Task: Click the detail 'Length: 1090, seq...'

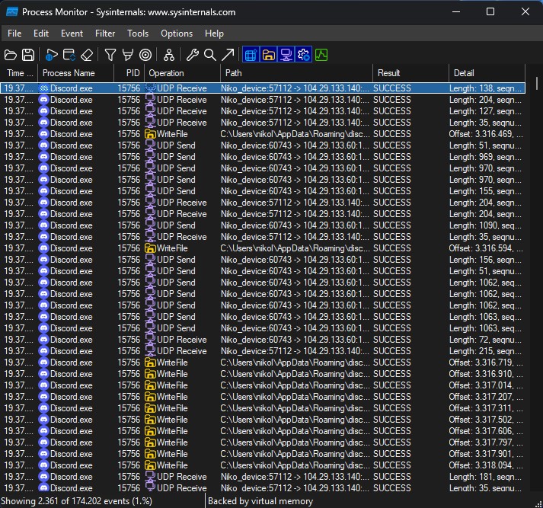Action: tap(485, 225)
